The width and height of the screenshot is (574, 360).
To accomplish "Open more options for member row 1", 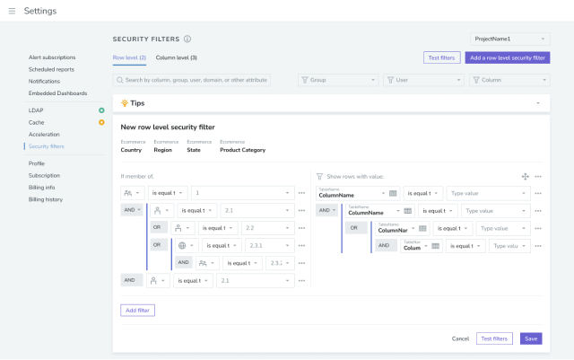I will [x=301, y=193].
